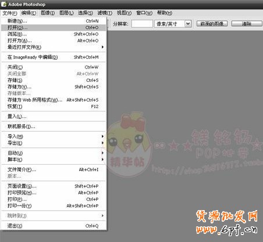
Task: Open the Help (帮助) menu
Action: pyautogui.click(x=165, y=13)
